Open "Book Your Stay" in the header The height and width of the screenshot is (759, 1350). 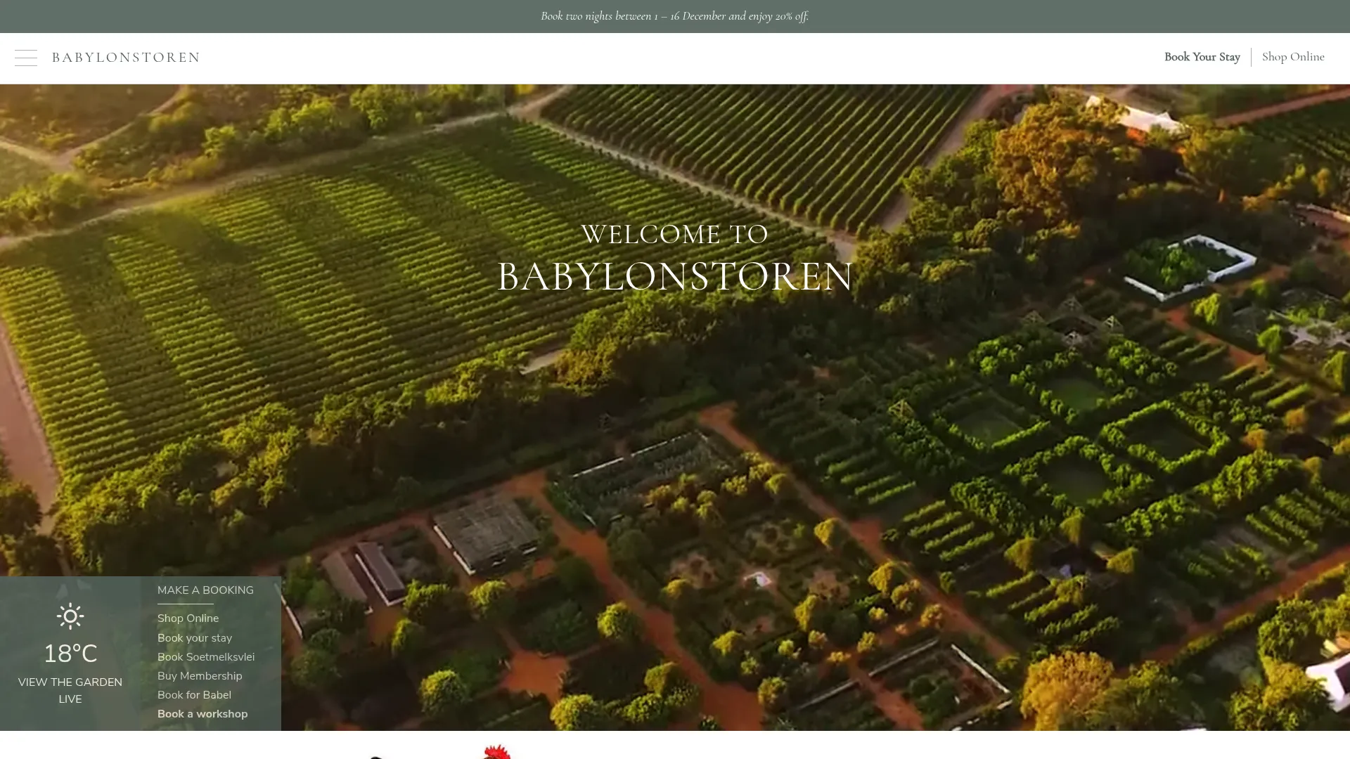coord(1202,57)
